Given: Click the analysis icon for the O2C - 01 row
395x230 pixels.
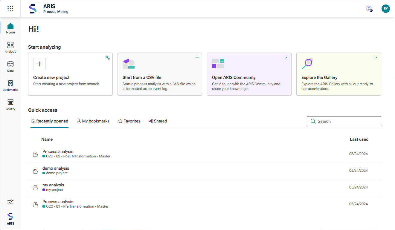Looking at the screenshot, I should click(35, 204).
